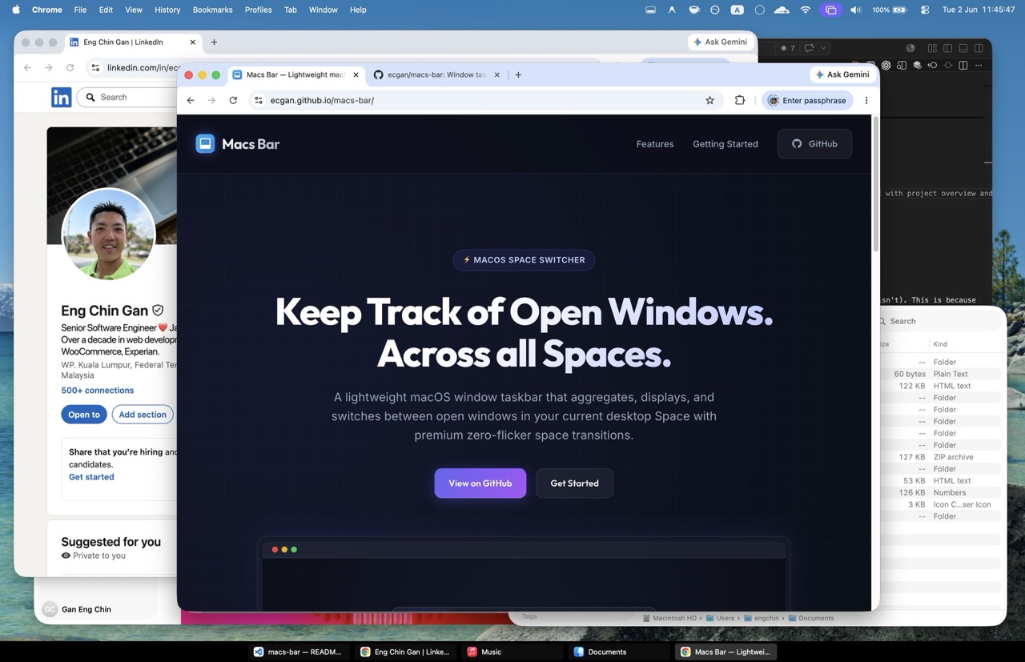Toggle VS Code bottom panel

point(963,48)
